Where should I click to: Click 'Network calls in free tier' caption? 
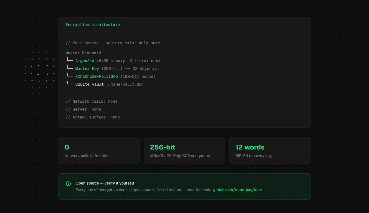pyautogui.click(x=86, y=156)
